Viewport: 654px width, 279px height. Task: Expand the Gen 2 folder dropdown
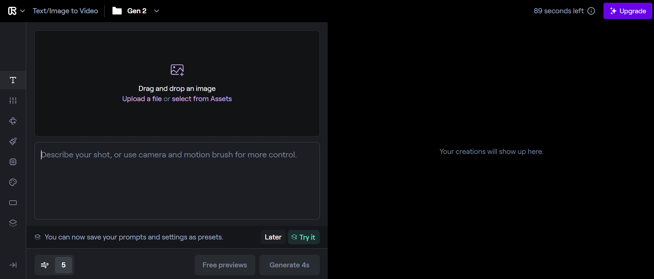pyautogui.click(x=157, y=11)
